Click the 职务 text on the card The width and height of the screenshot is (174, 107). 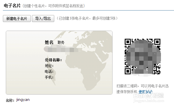(x=61, y=43)
